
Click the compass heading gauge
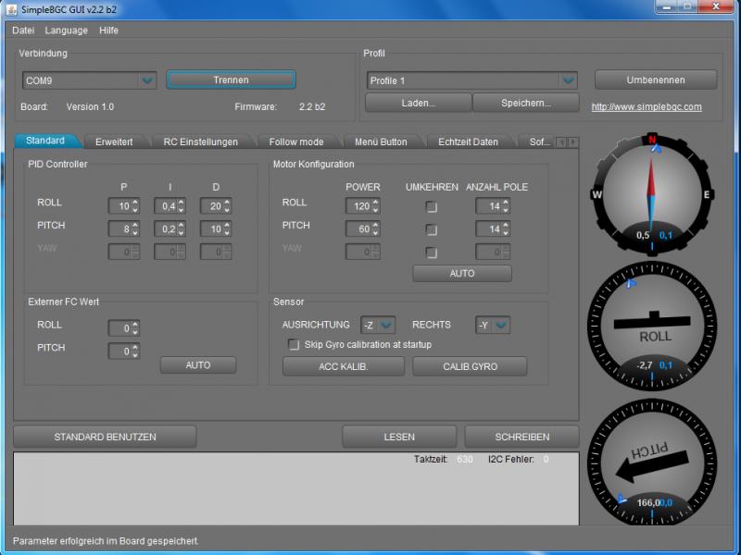(x=652, y=194)
